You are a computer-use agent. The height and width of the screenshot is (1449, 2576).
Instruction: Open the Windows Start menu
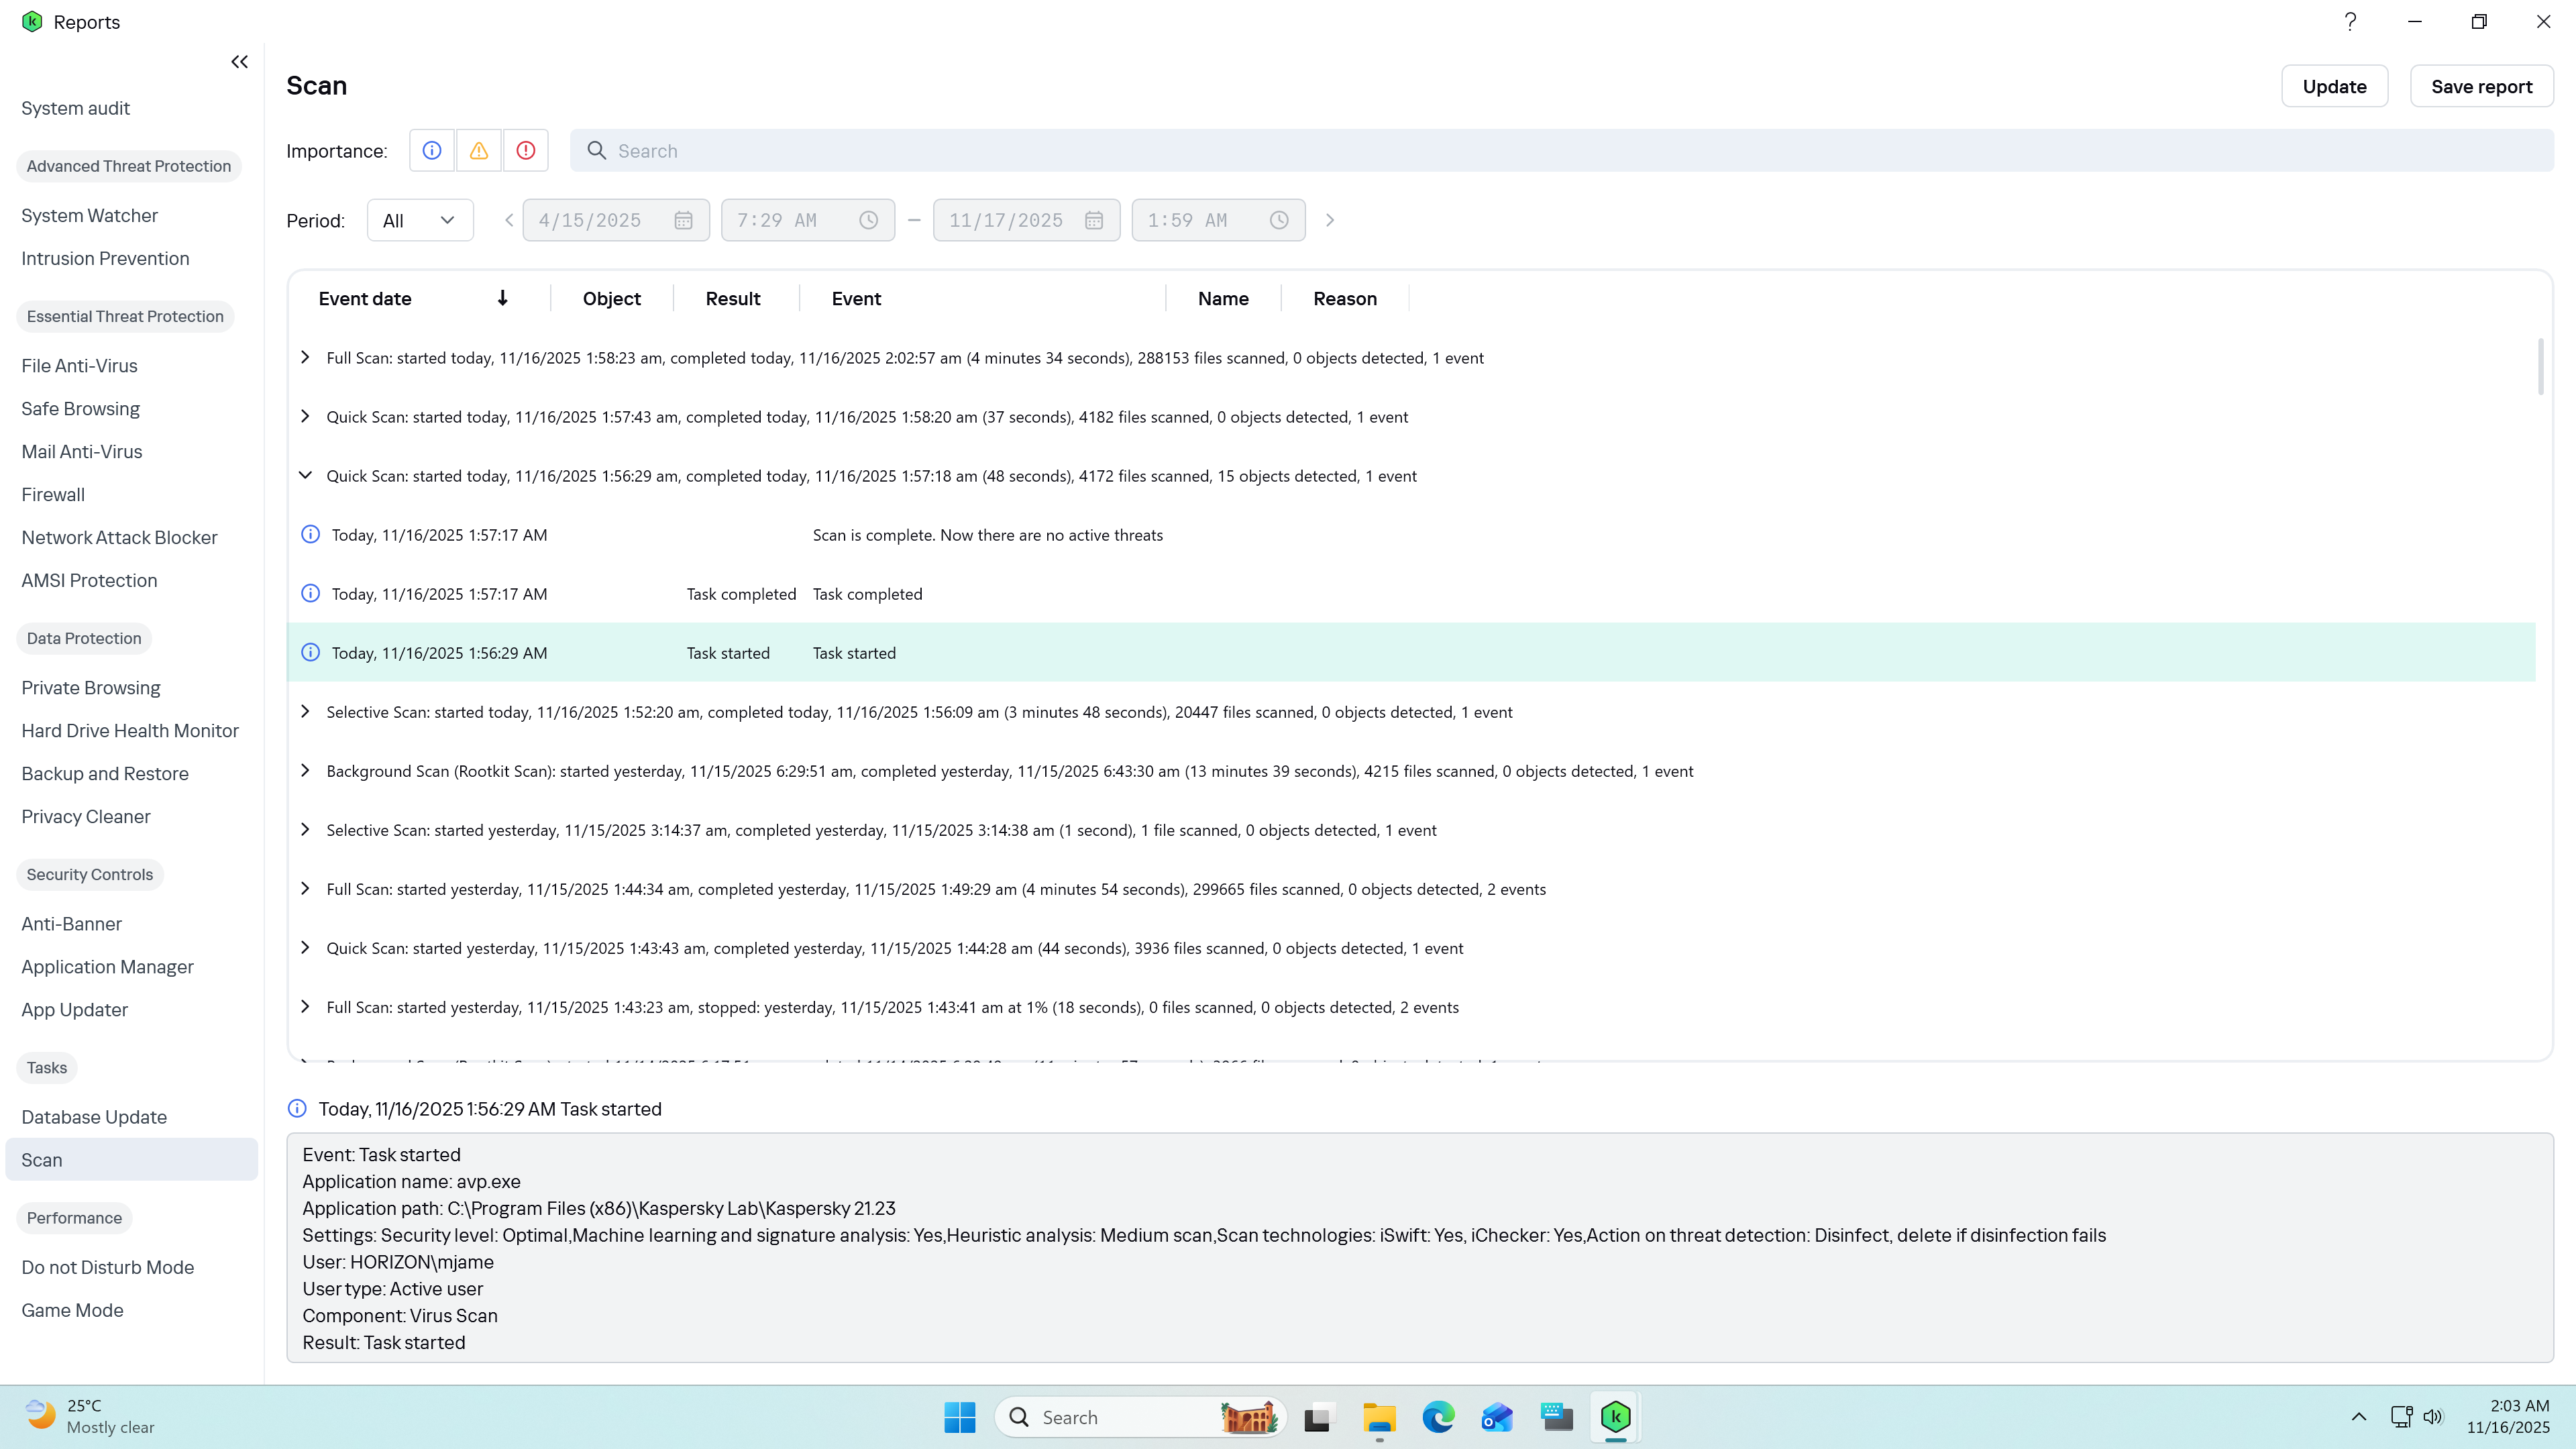pyautogui.click(x=959, y=1416)
